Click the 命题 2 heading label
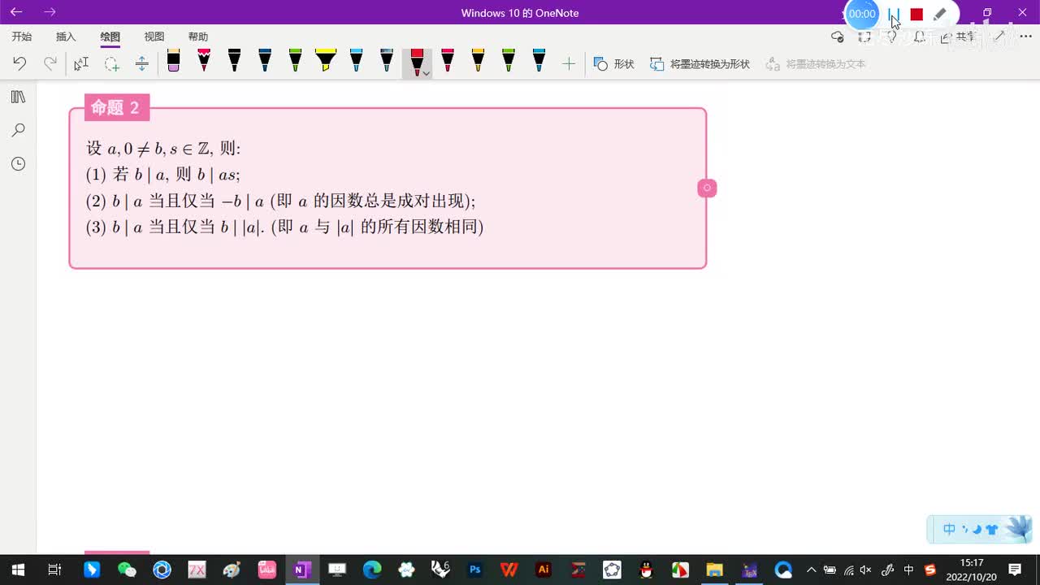 116,107
